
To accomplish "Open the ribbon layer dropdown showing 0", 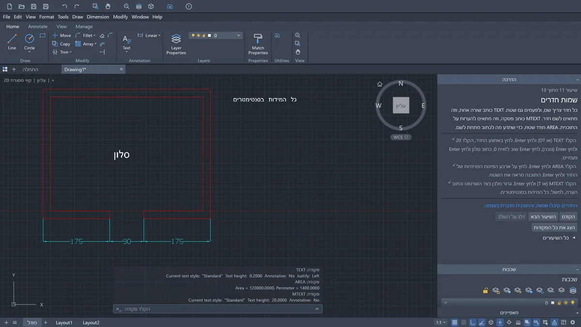I will (x=216, y=35).
